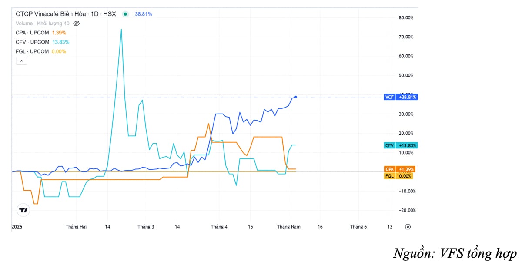This screenshot has height=269, width=522.
Task: Click the green market status dot
Action: 125,14
